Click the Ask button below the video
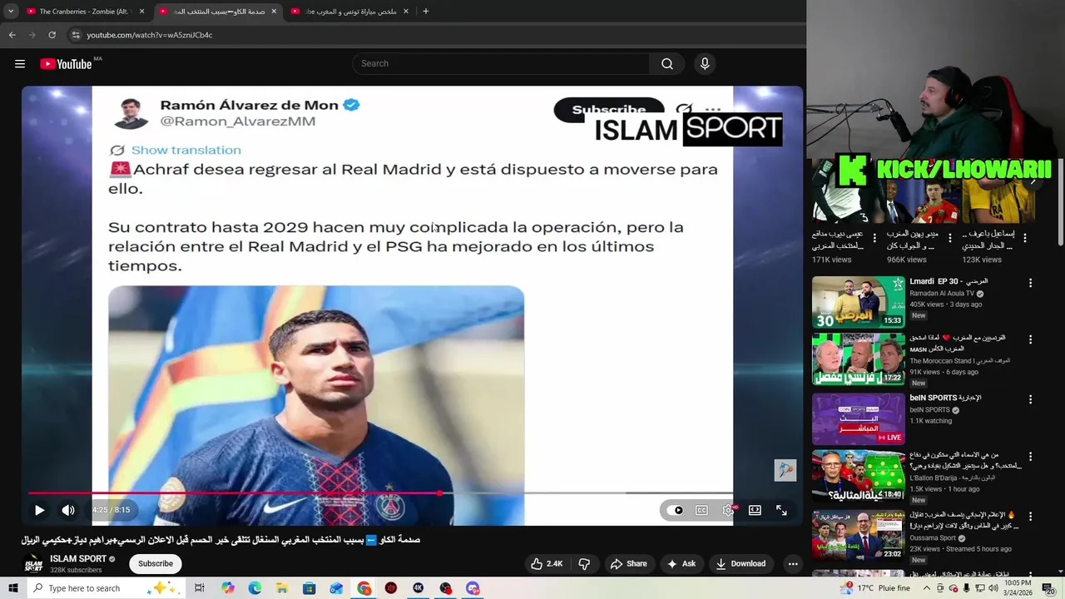 point(681,563)
